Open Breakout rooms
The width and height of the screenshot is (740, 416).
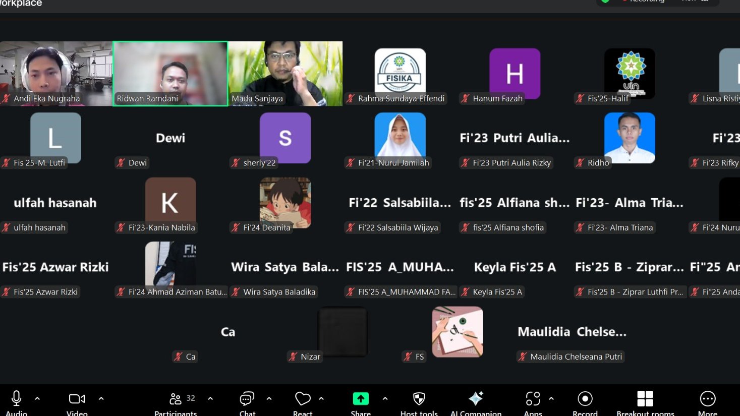(645, 399)
